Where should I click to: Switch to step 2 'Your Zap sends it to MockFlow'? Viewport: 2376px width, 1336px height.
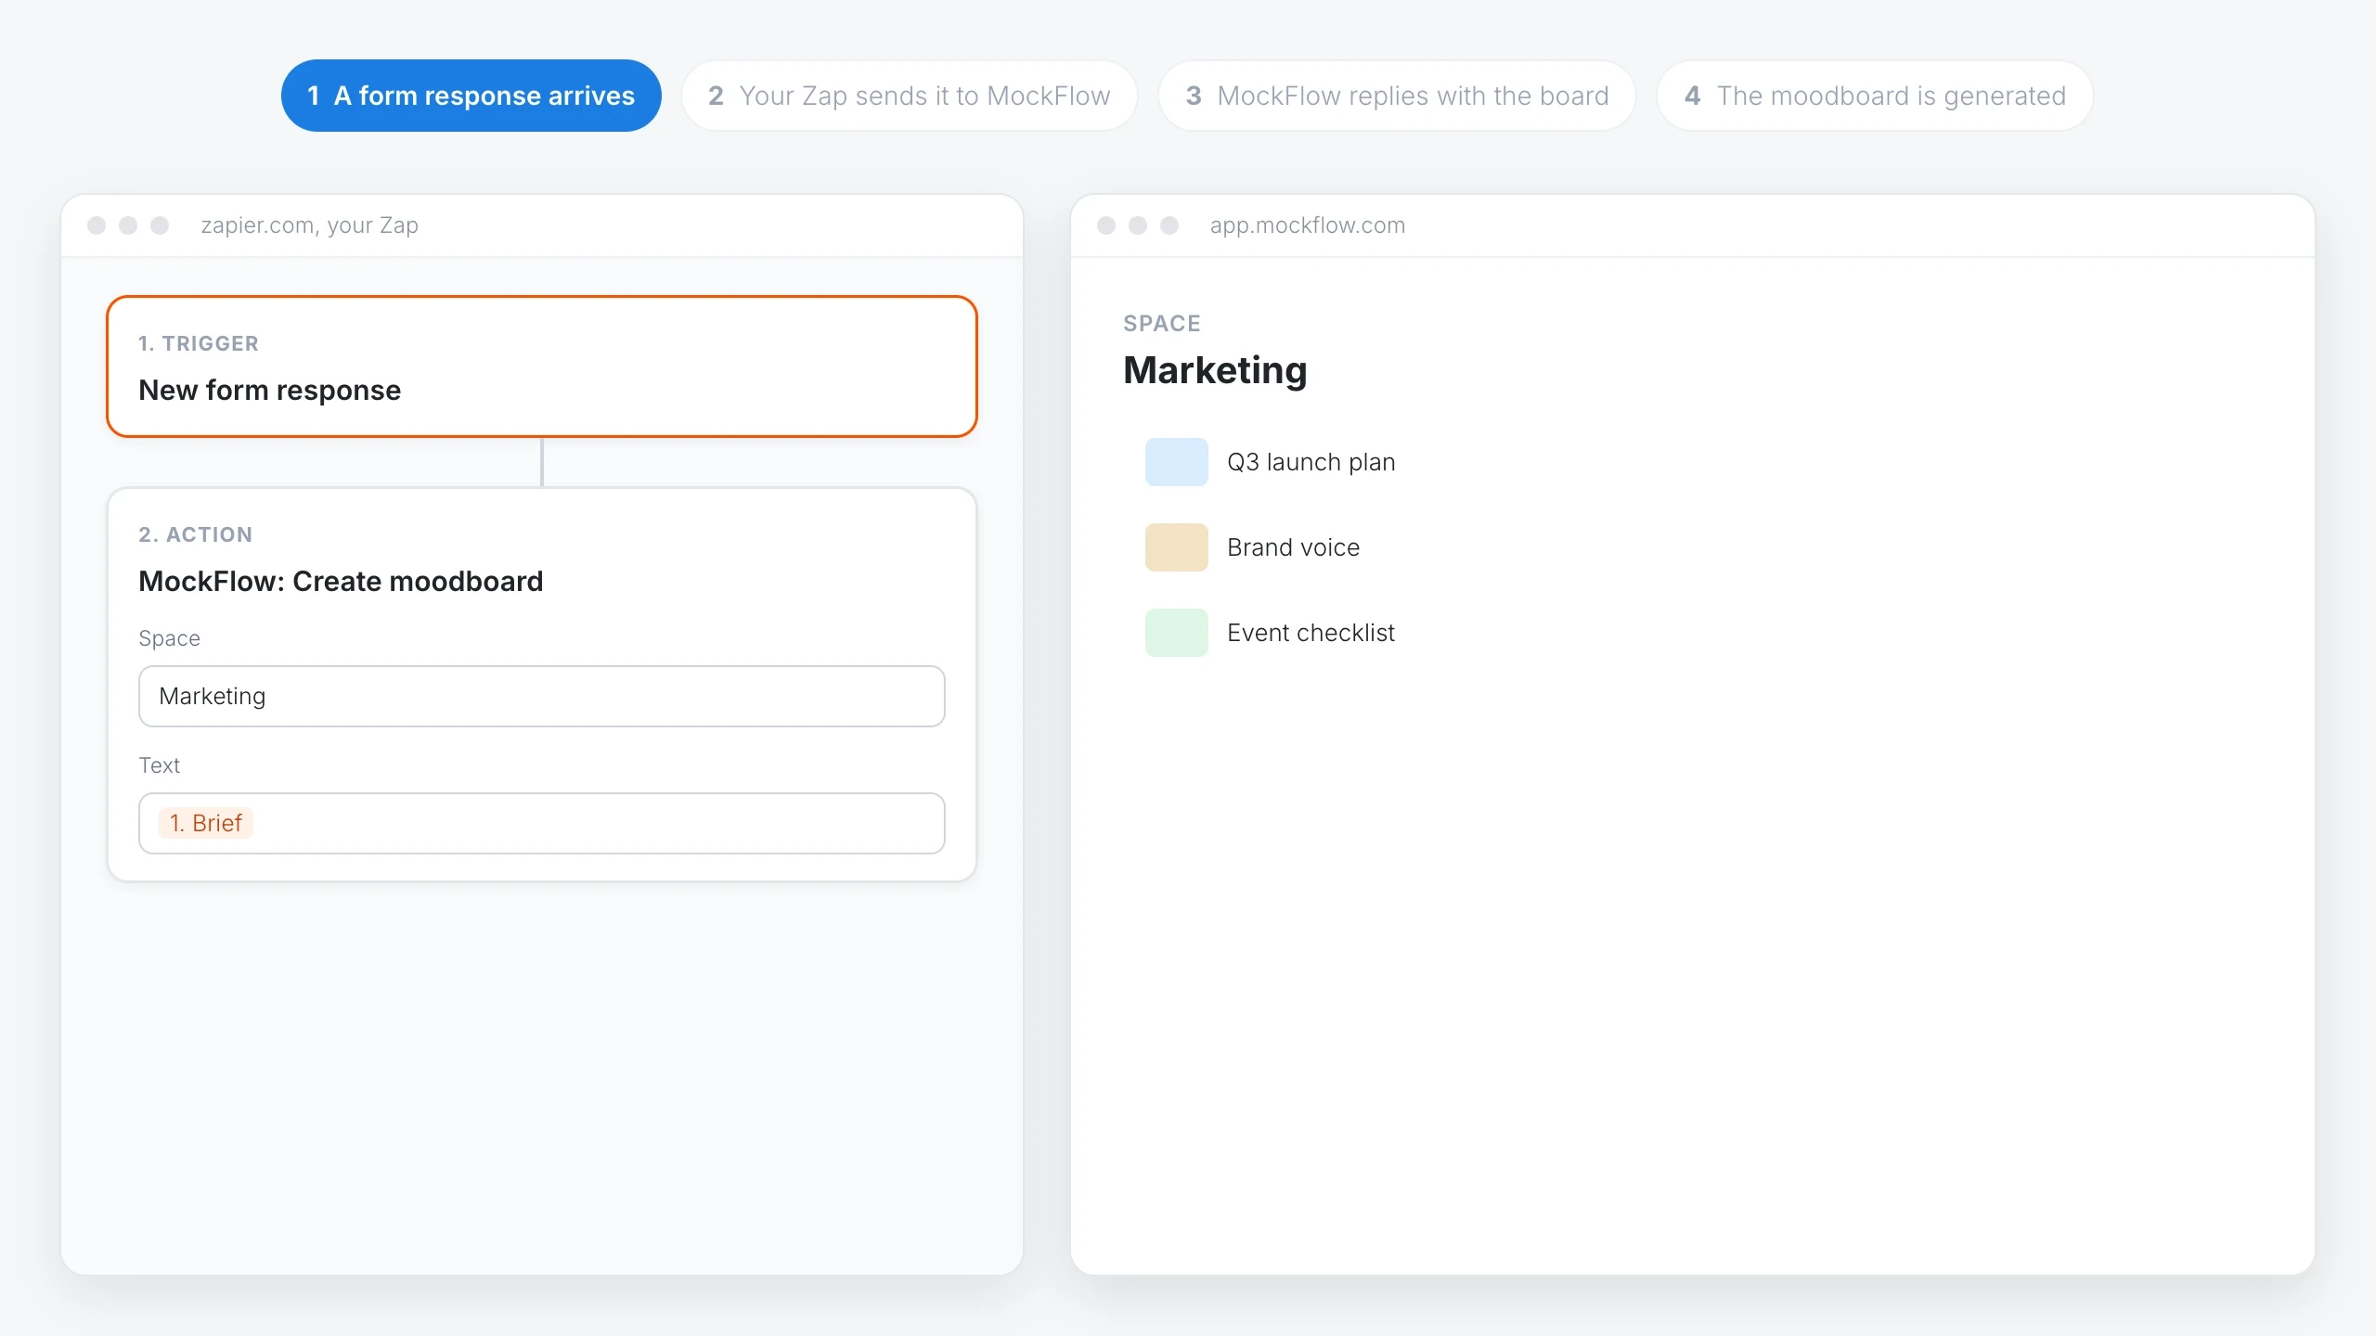(909, 96)
